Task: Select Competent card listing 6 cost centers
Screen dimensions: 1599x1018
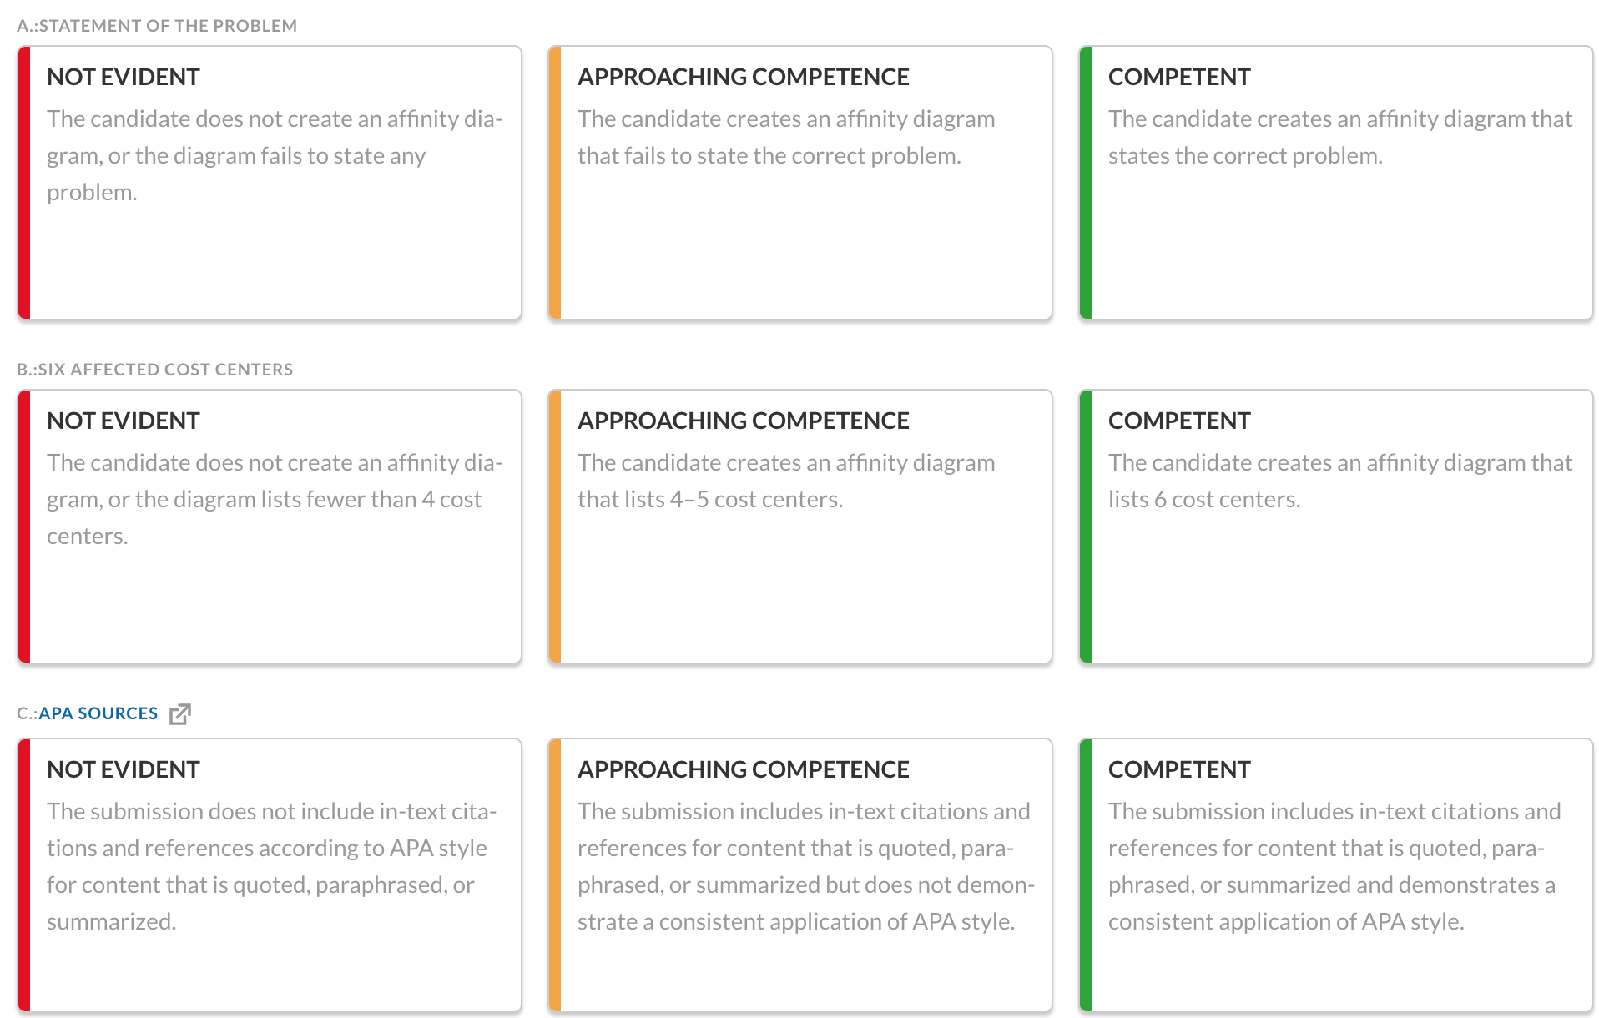Action: (x=1336, y=527)
